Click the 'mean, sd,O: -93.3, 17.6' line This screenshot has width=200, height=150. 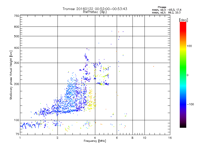click(166, 10)
